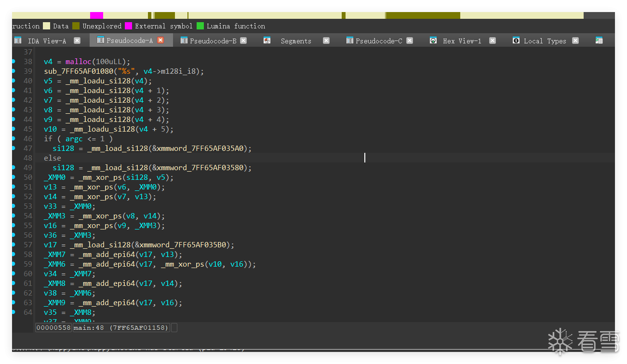
Task: Click the 100uLL argument on line 38
Action: (x=109, y=62)
